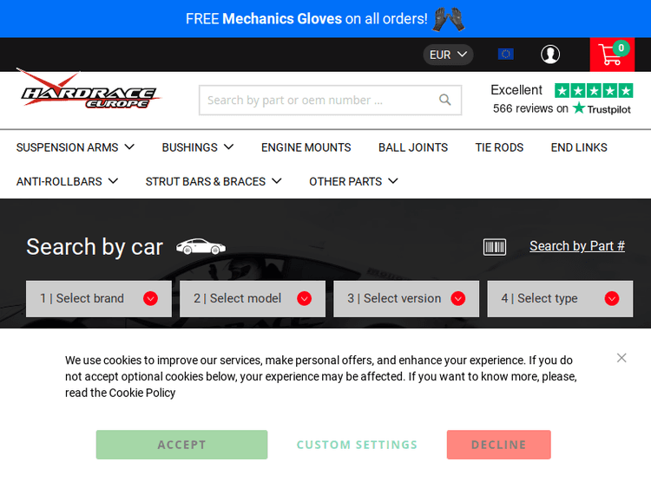Open the Select version dropdown

click(x=405, y=298)
